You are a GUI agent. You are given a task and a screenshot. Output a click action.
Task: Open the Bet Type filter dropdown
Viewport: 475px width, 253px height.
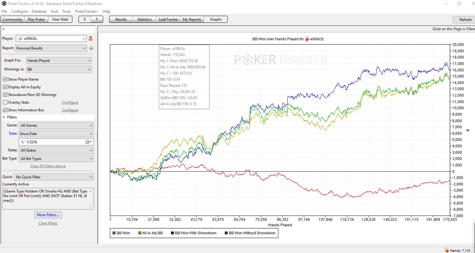click(57, 159)
